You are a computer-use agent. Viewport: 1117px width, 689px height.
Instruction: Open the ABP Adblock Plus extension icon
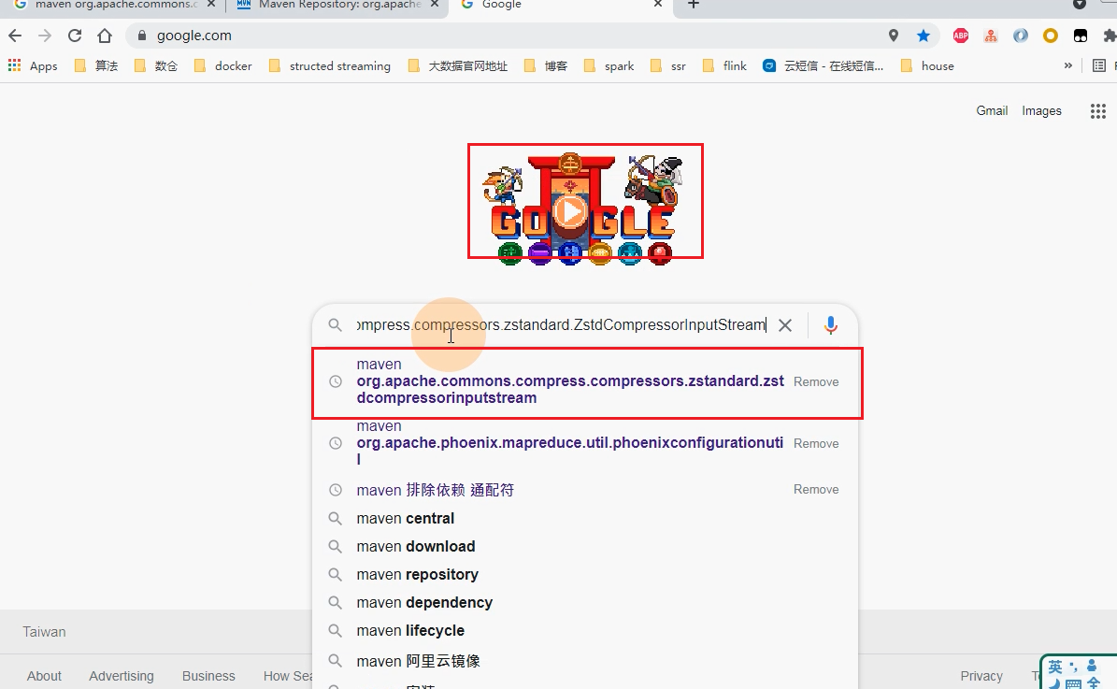point(961,36)
